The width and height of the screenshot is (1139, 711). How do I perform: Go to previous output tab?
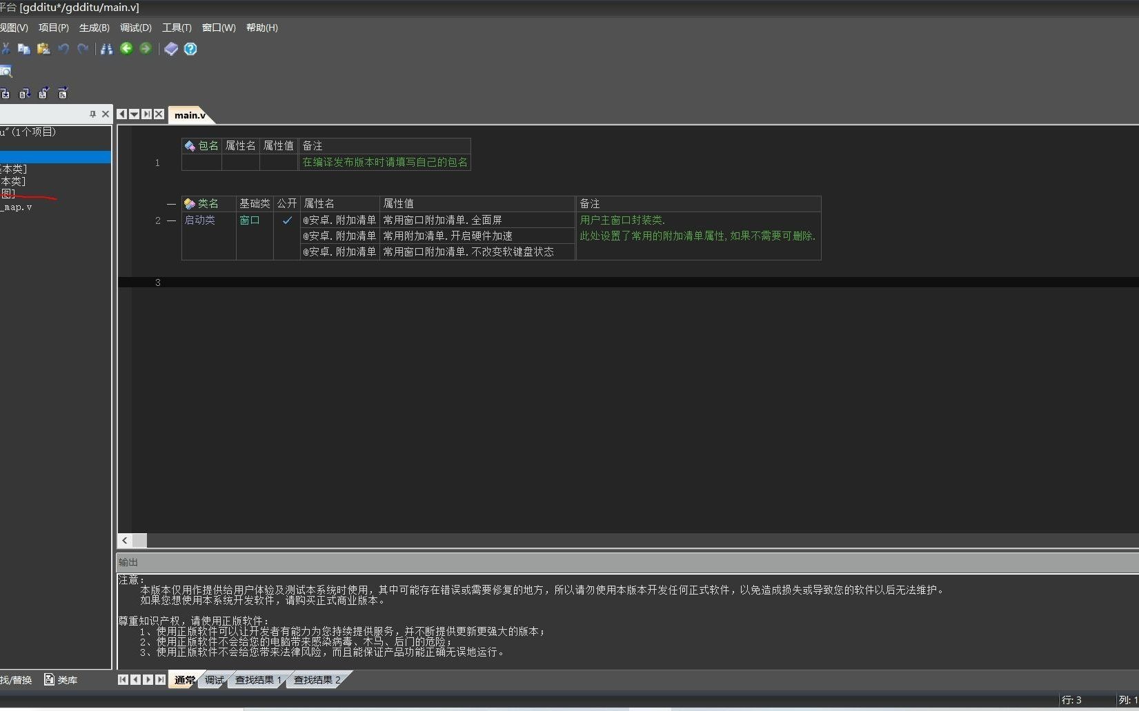tap(135, 680)
